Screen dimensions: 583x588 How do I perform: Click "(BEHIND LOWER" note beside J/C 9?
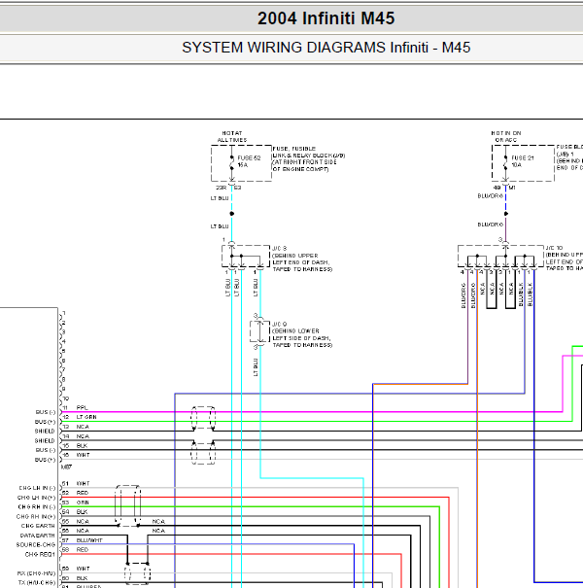coord(295,331)
